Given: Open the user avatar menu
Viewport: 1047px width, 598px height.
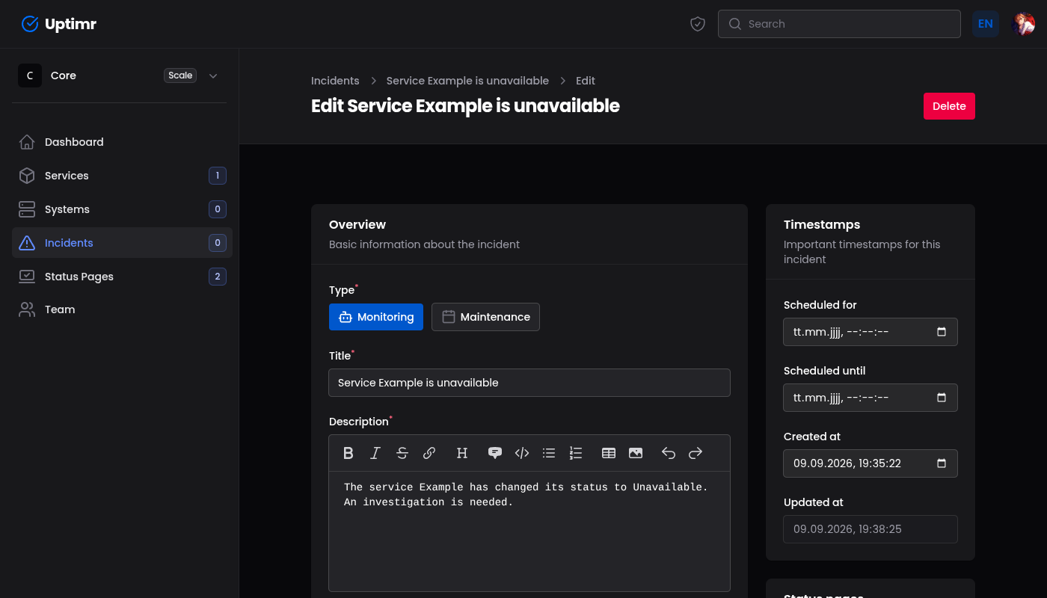Looking at the screenshot, I should point(1023,24).
